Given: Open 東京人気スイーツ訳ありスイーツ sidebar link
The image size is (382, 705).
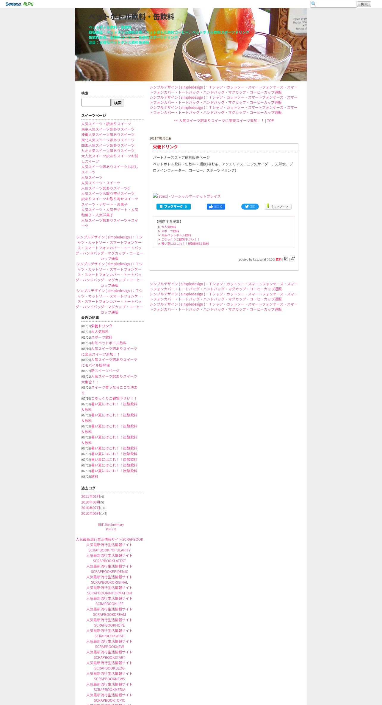Looking at the screenshot, I should click(108, 129).
